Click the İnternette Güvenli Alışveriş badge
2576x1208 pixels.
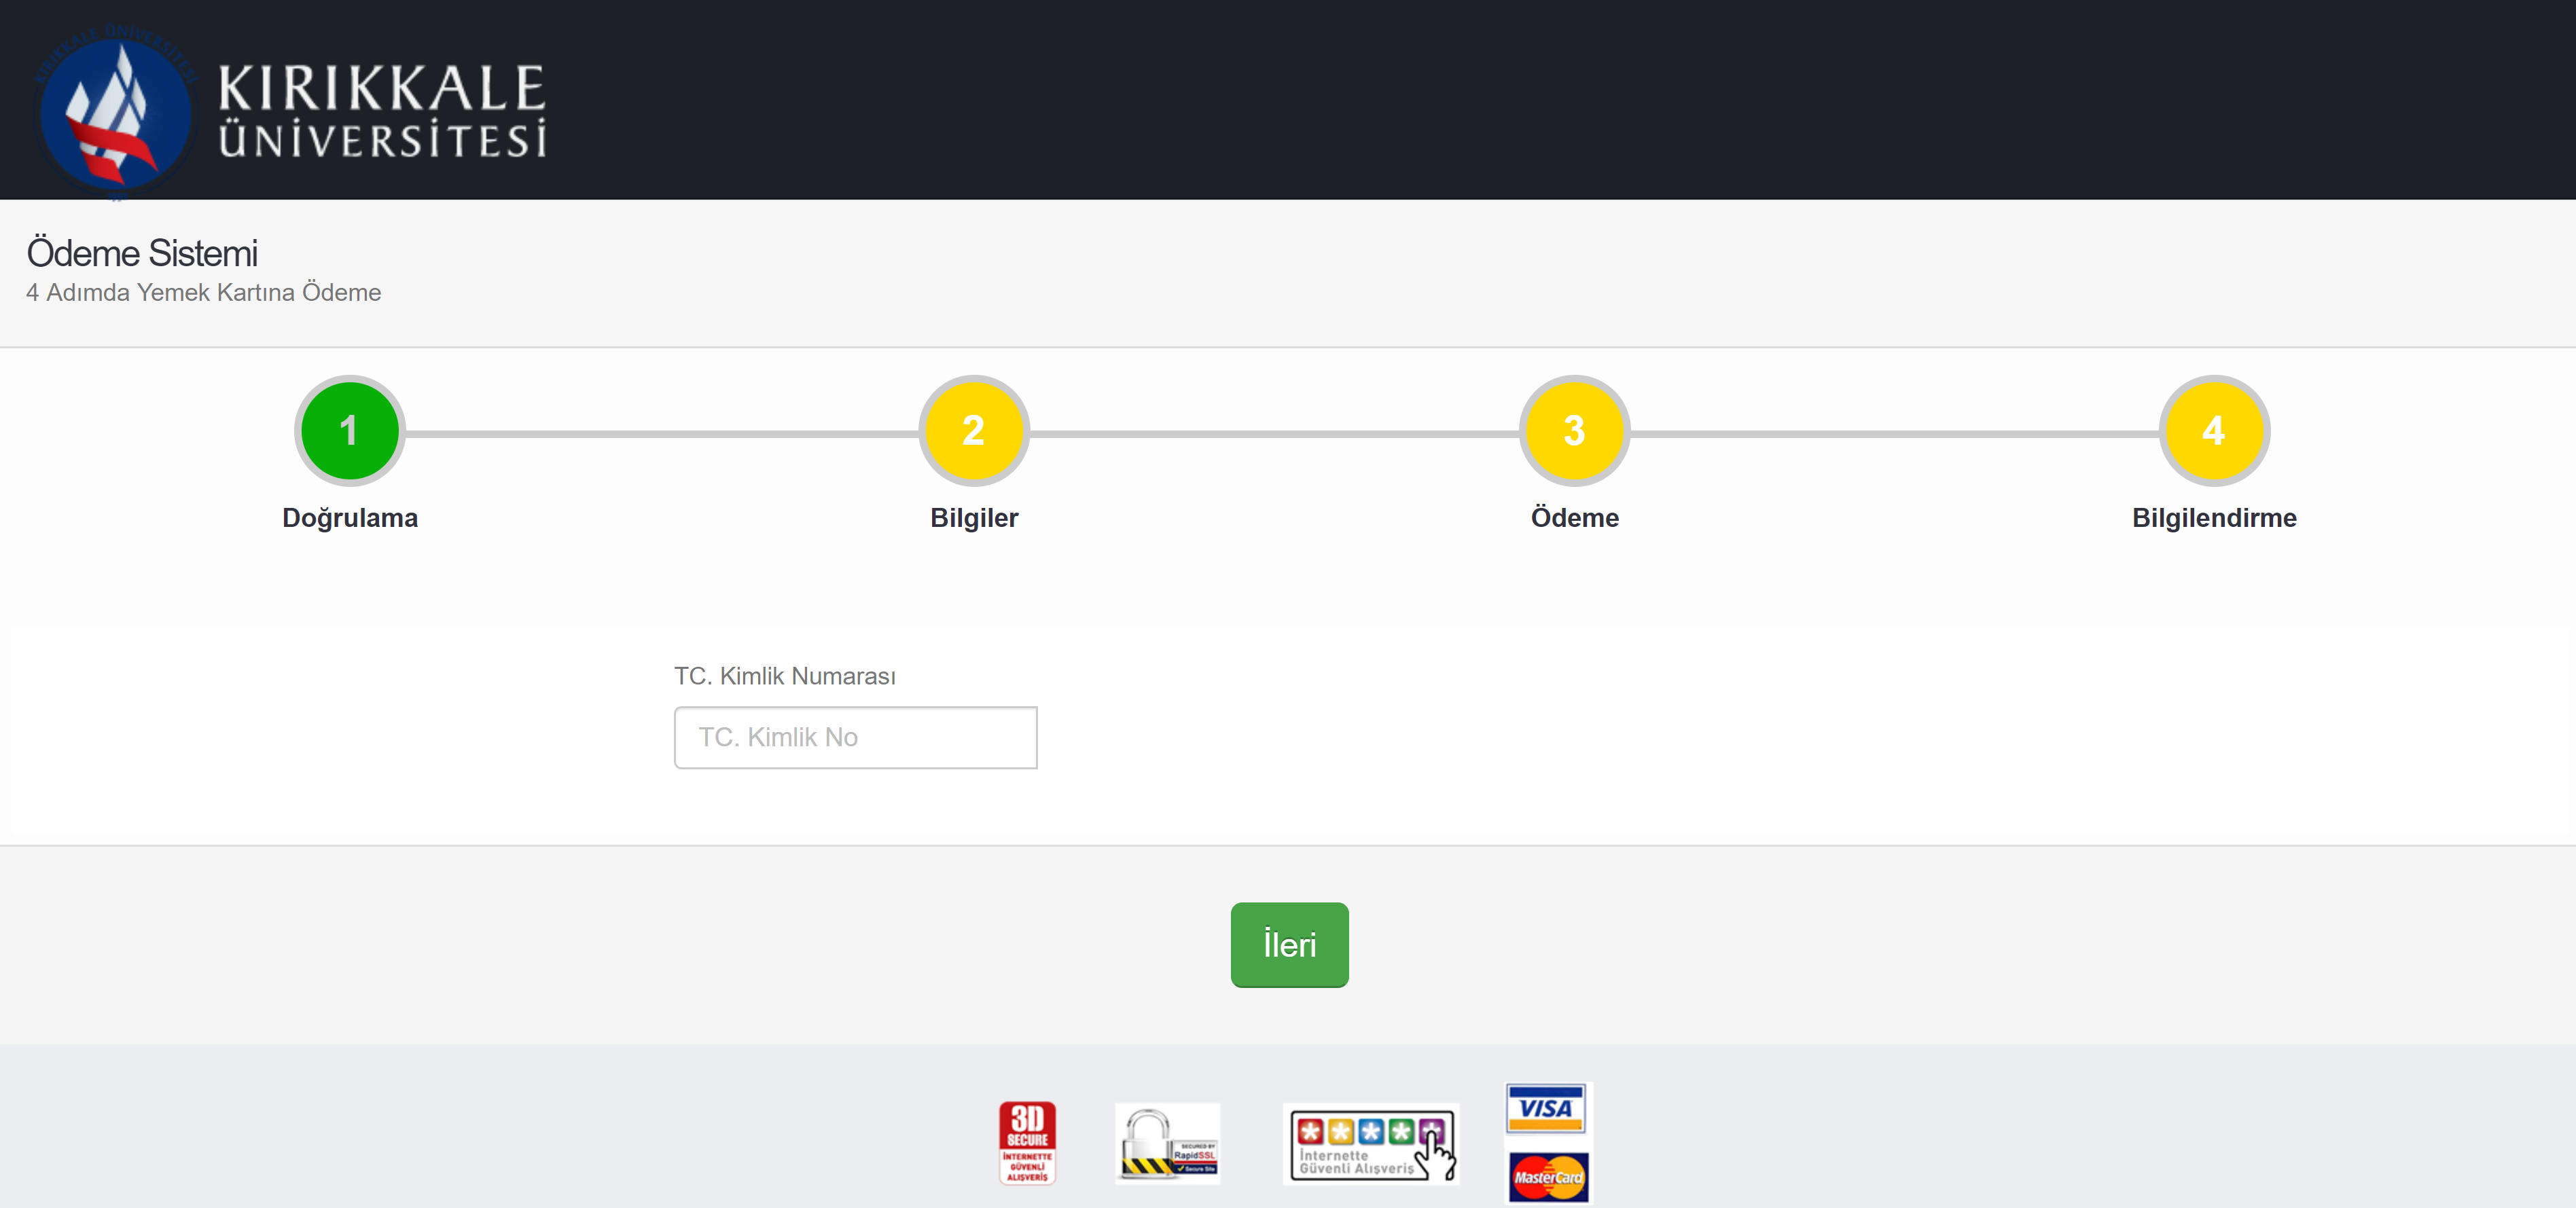pos(1370,1143)
